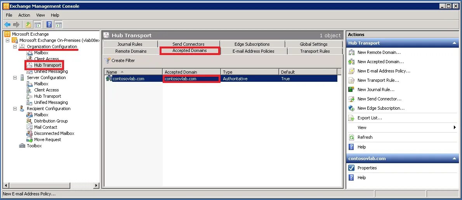Screen dimensions: 462x200
Task: Collapse the Server Configuration node
Action: [x=15, y=78]
